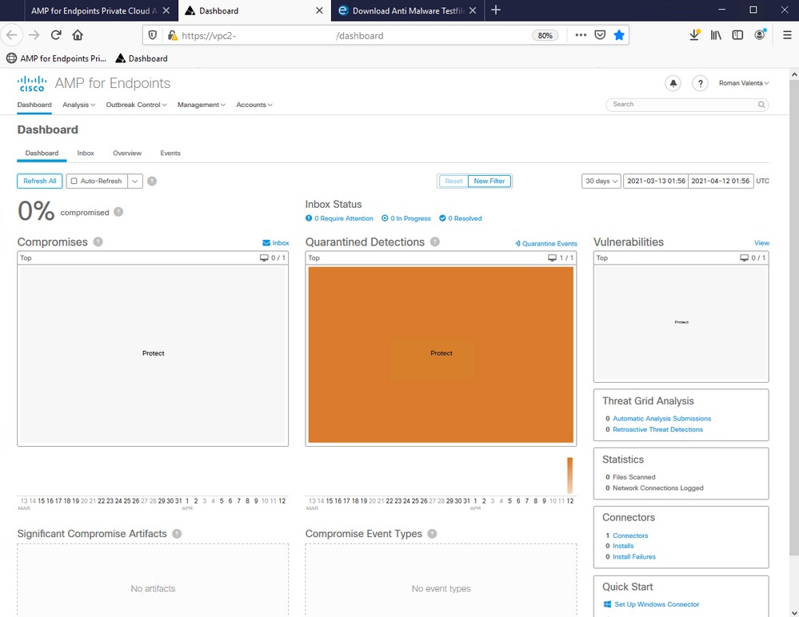Click the Windows icon next to Set Up Windows Connector

tap(609, 603)
